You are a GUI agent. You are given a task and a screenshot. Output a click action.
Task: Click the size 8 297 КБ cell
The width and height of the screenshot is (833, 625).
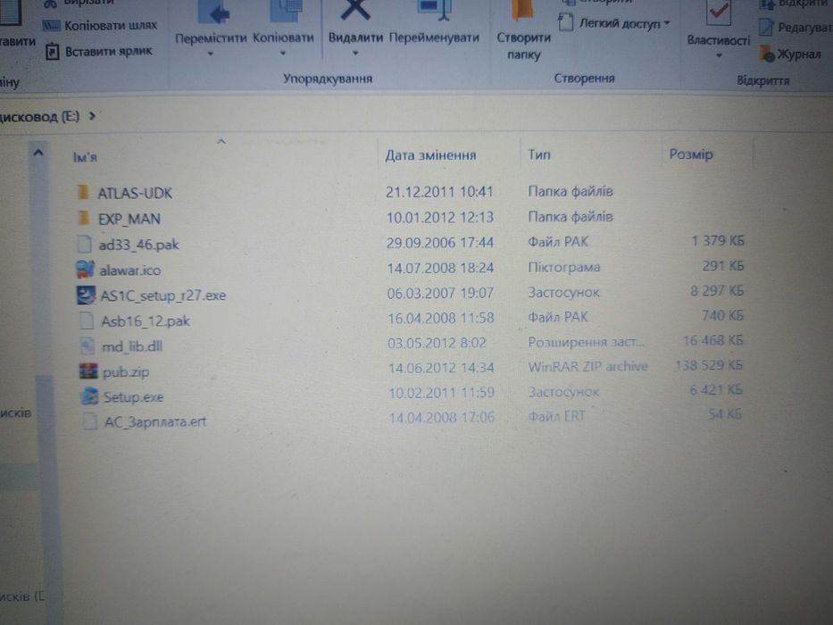(717, 291)
